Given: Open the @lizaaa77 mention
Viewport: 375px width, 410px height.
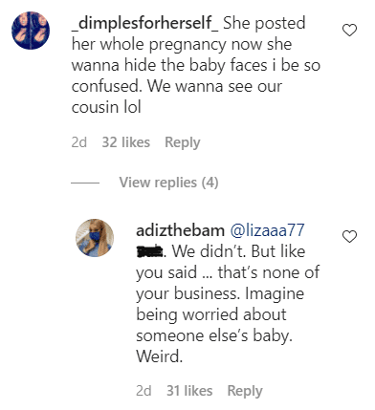Looking at the screenshot, I should click(x=267, y=230).
